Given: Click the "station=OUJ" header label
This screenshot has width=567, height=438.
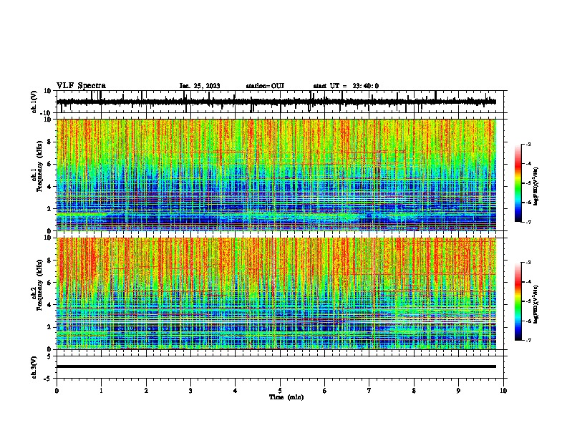Looking at the screenshot, I should 265,86.
